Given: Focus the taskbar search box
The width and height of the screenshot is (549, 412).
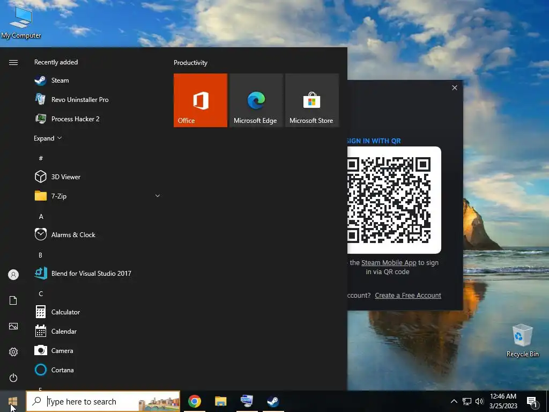Looking at the screenshot, I should point(103,401).
